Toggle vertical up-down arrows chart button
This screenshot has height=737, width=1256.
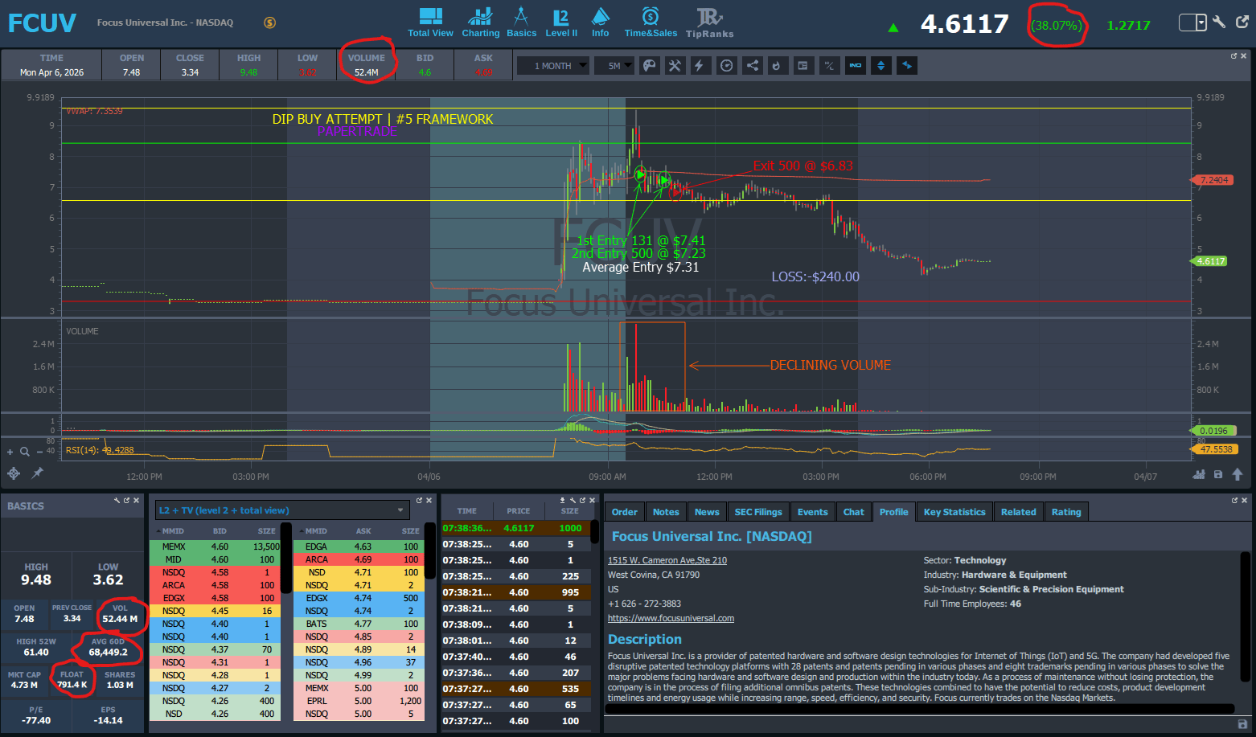[881, 66]
